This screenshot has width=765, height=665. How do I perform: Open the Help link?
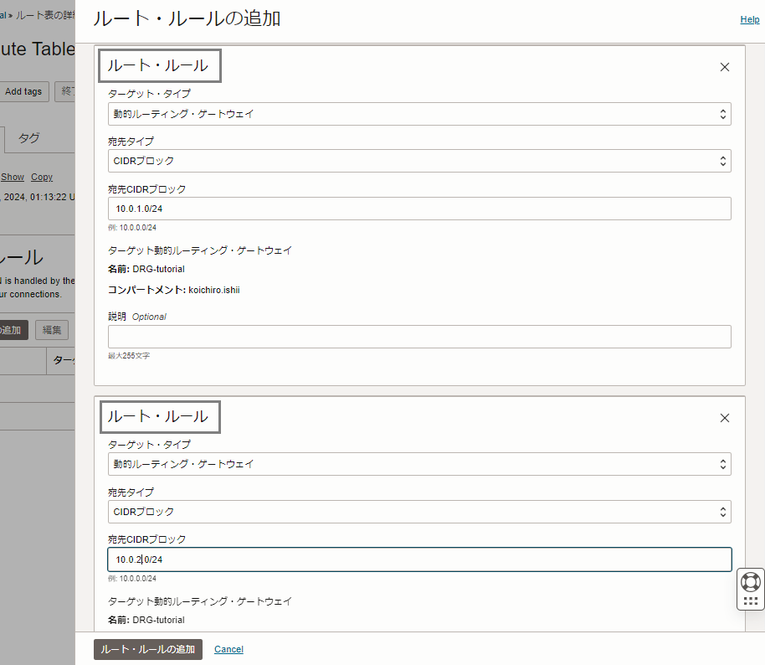[x=749, y=18]
